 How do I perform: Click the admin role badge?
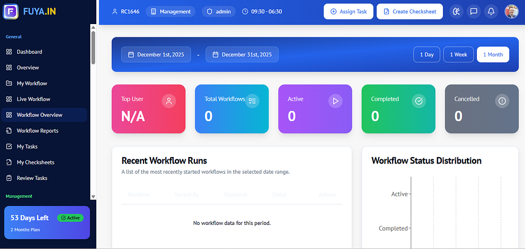tap(218, 12)
